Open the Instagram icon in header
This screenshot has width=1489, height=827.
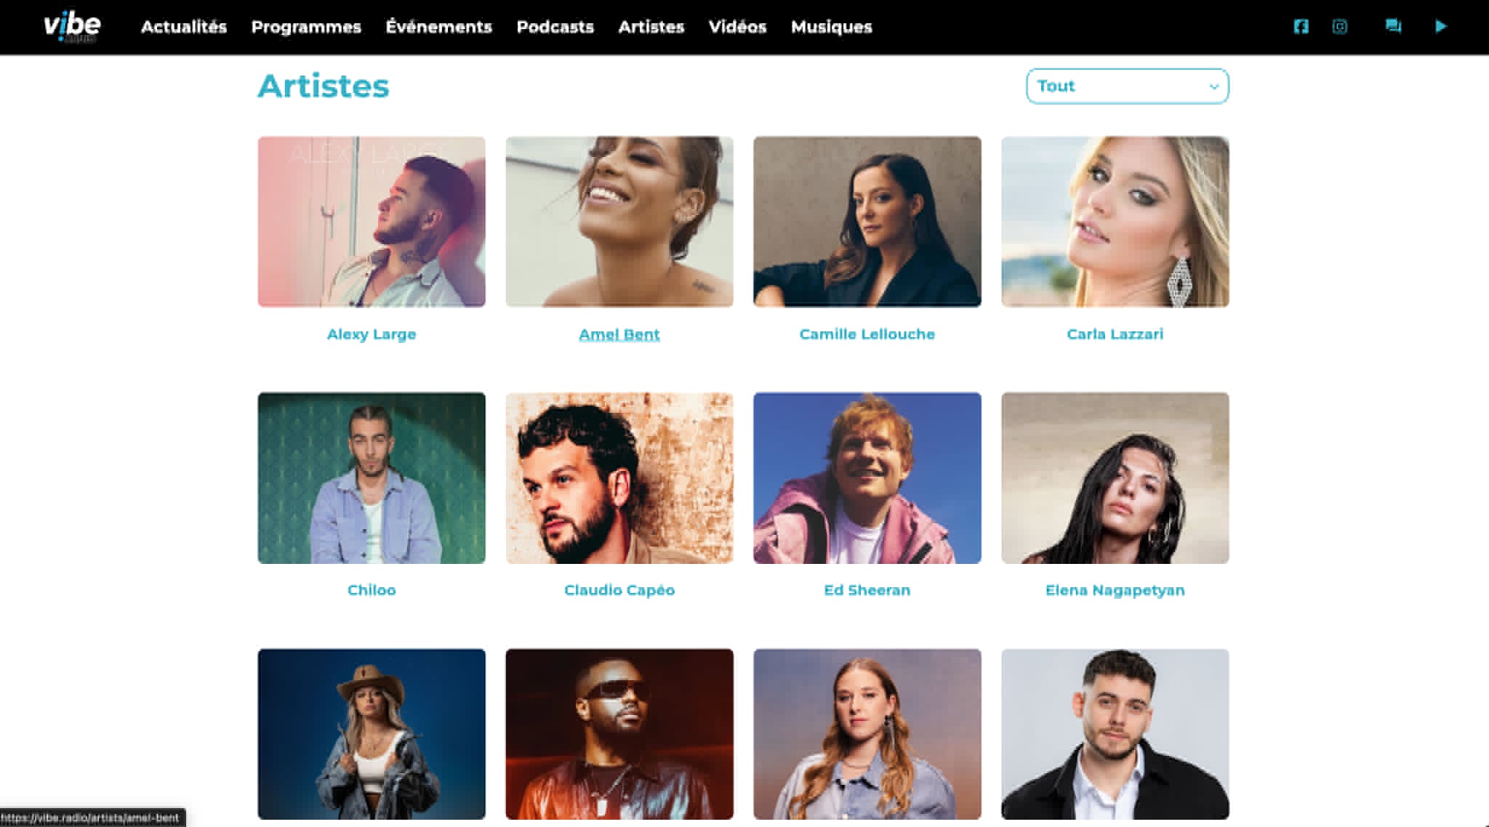[1340, 27]
